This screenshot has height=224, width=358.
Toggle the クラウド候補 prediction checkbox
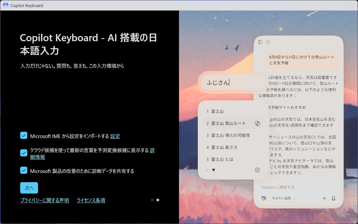pos(24,153)
